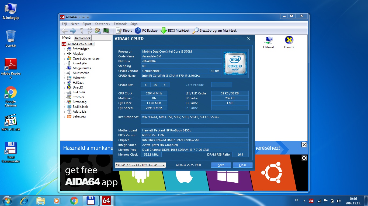
Task: Select Operációs rendszer Windows flag icon
Action: point(69,58)
